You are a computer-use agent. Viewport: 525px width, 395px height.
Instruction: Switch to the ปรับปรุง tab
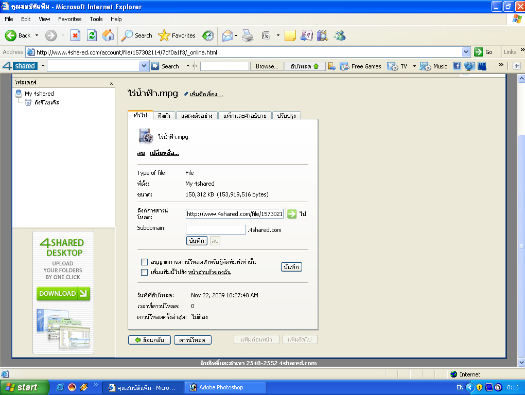(287, 115)
